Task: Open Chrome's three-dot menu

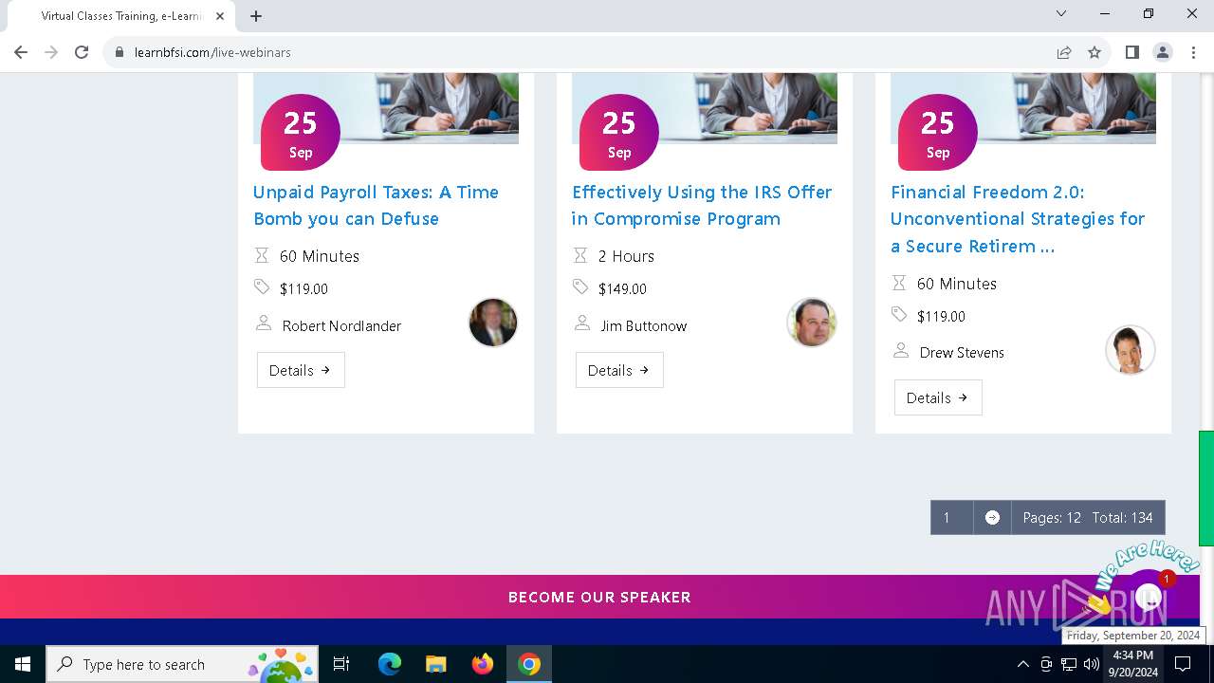Action: (x=1193, y=52)
